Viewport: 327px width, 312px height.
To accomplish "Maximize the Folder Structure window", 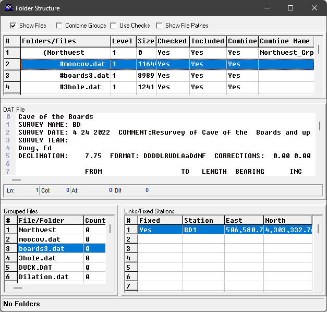I will point(290,8).
